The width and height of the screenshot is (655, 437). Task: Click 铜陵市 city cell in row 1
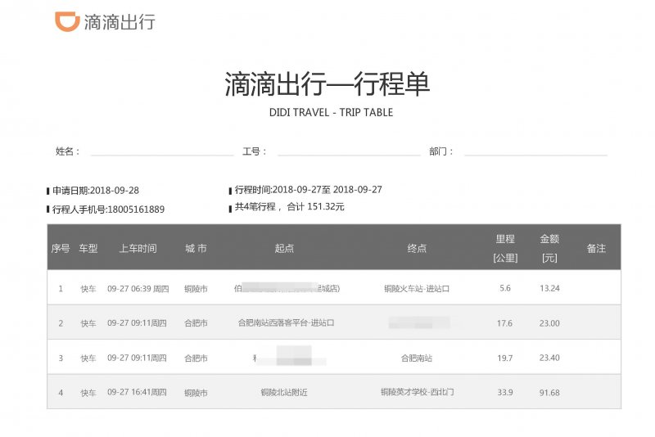196,289
